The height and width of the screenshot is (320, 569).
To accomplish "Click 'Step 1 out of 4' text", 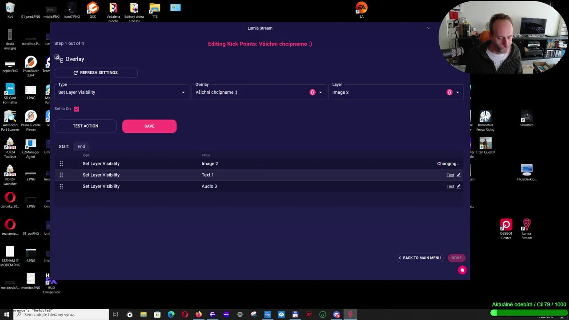I will (x=69, y=43).
